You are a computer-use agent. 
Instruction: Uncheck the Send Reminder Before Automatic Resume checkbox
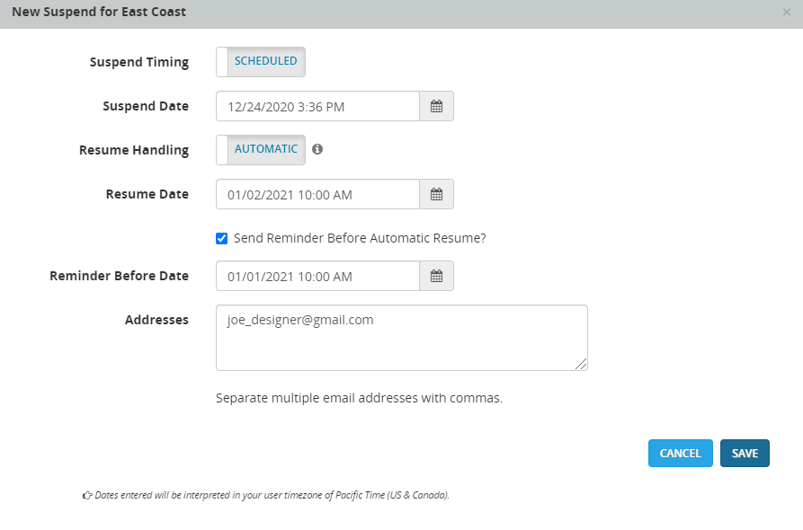[221, 238]
